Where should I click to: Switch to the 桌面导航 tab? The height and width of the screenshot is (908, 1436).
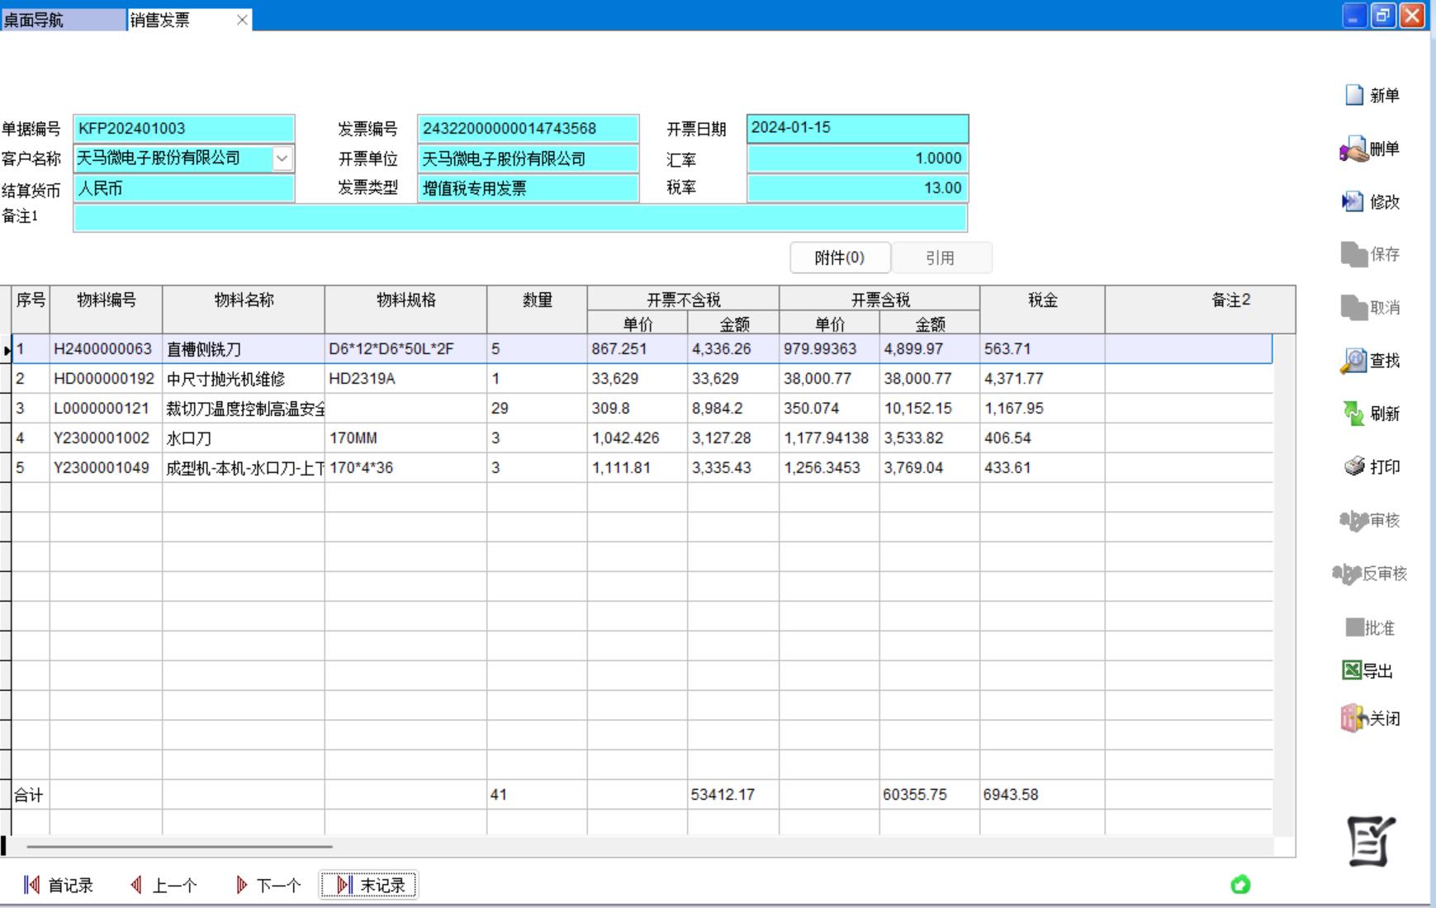[x=62, y=20]
